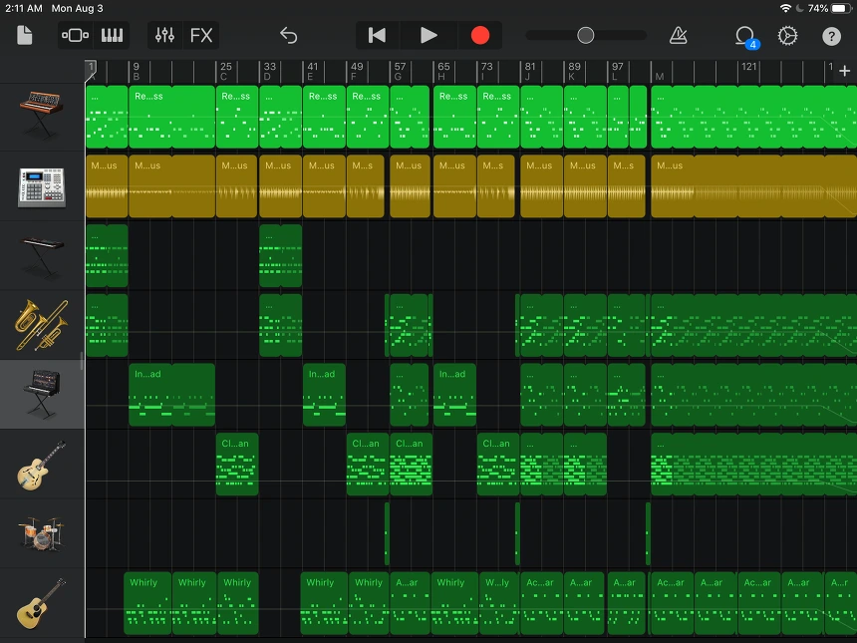The image size is (857, 643).
Task: Select the electric guitar track header
Action: pos(42,465)
